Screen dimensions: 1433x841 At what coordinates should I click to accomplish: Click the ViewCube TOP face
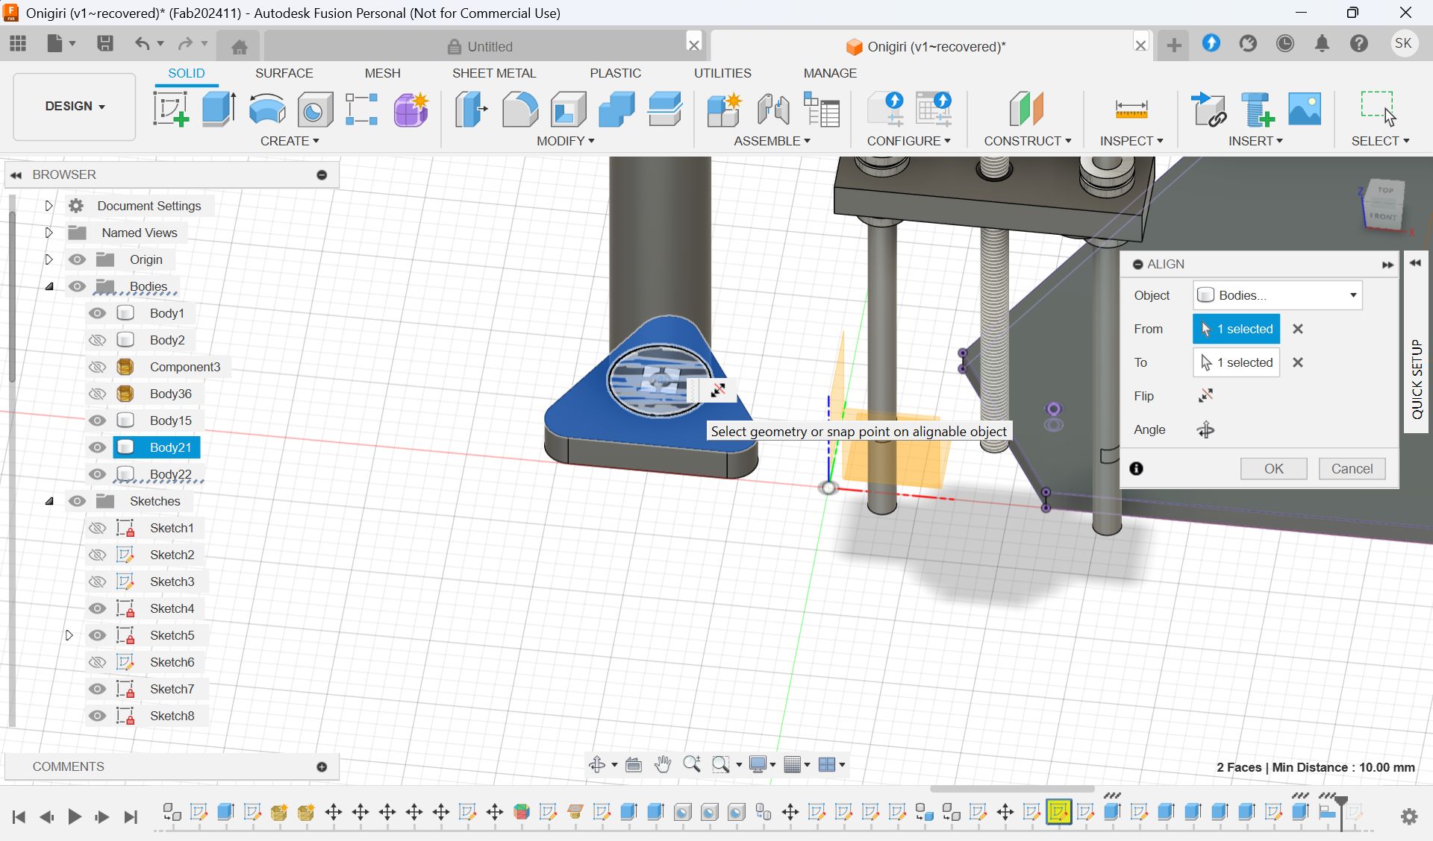coord(1386,190)
